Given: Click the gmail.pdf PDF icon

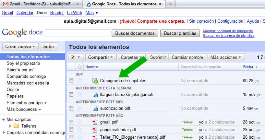Looking at the screenshot, I should 95,122.
